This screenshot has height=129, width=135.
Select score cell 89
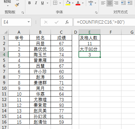[x=61, y=60]
